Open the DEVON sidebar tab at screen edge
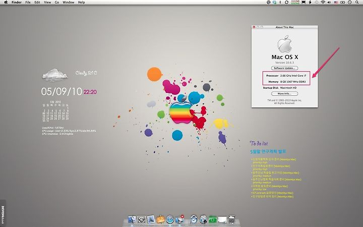Screen dimensions: 363x227 click(3, 213)
